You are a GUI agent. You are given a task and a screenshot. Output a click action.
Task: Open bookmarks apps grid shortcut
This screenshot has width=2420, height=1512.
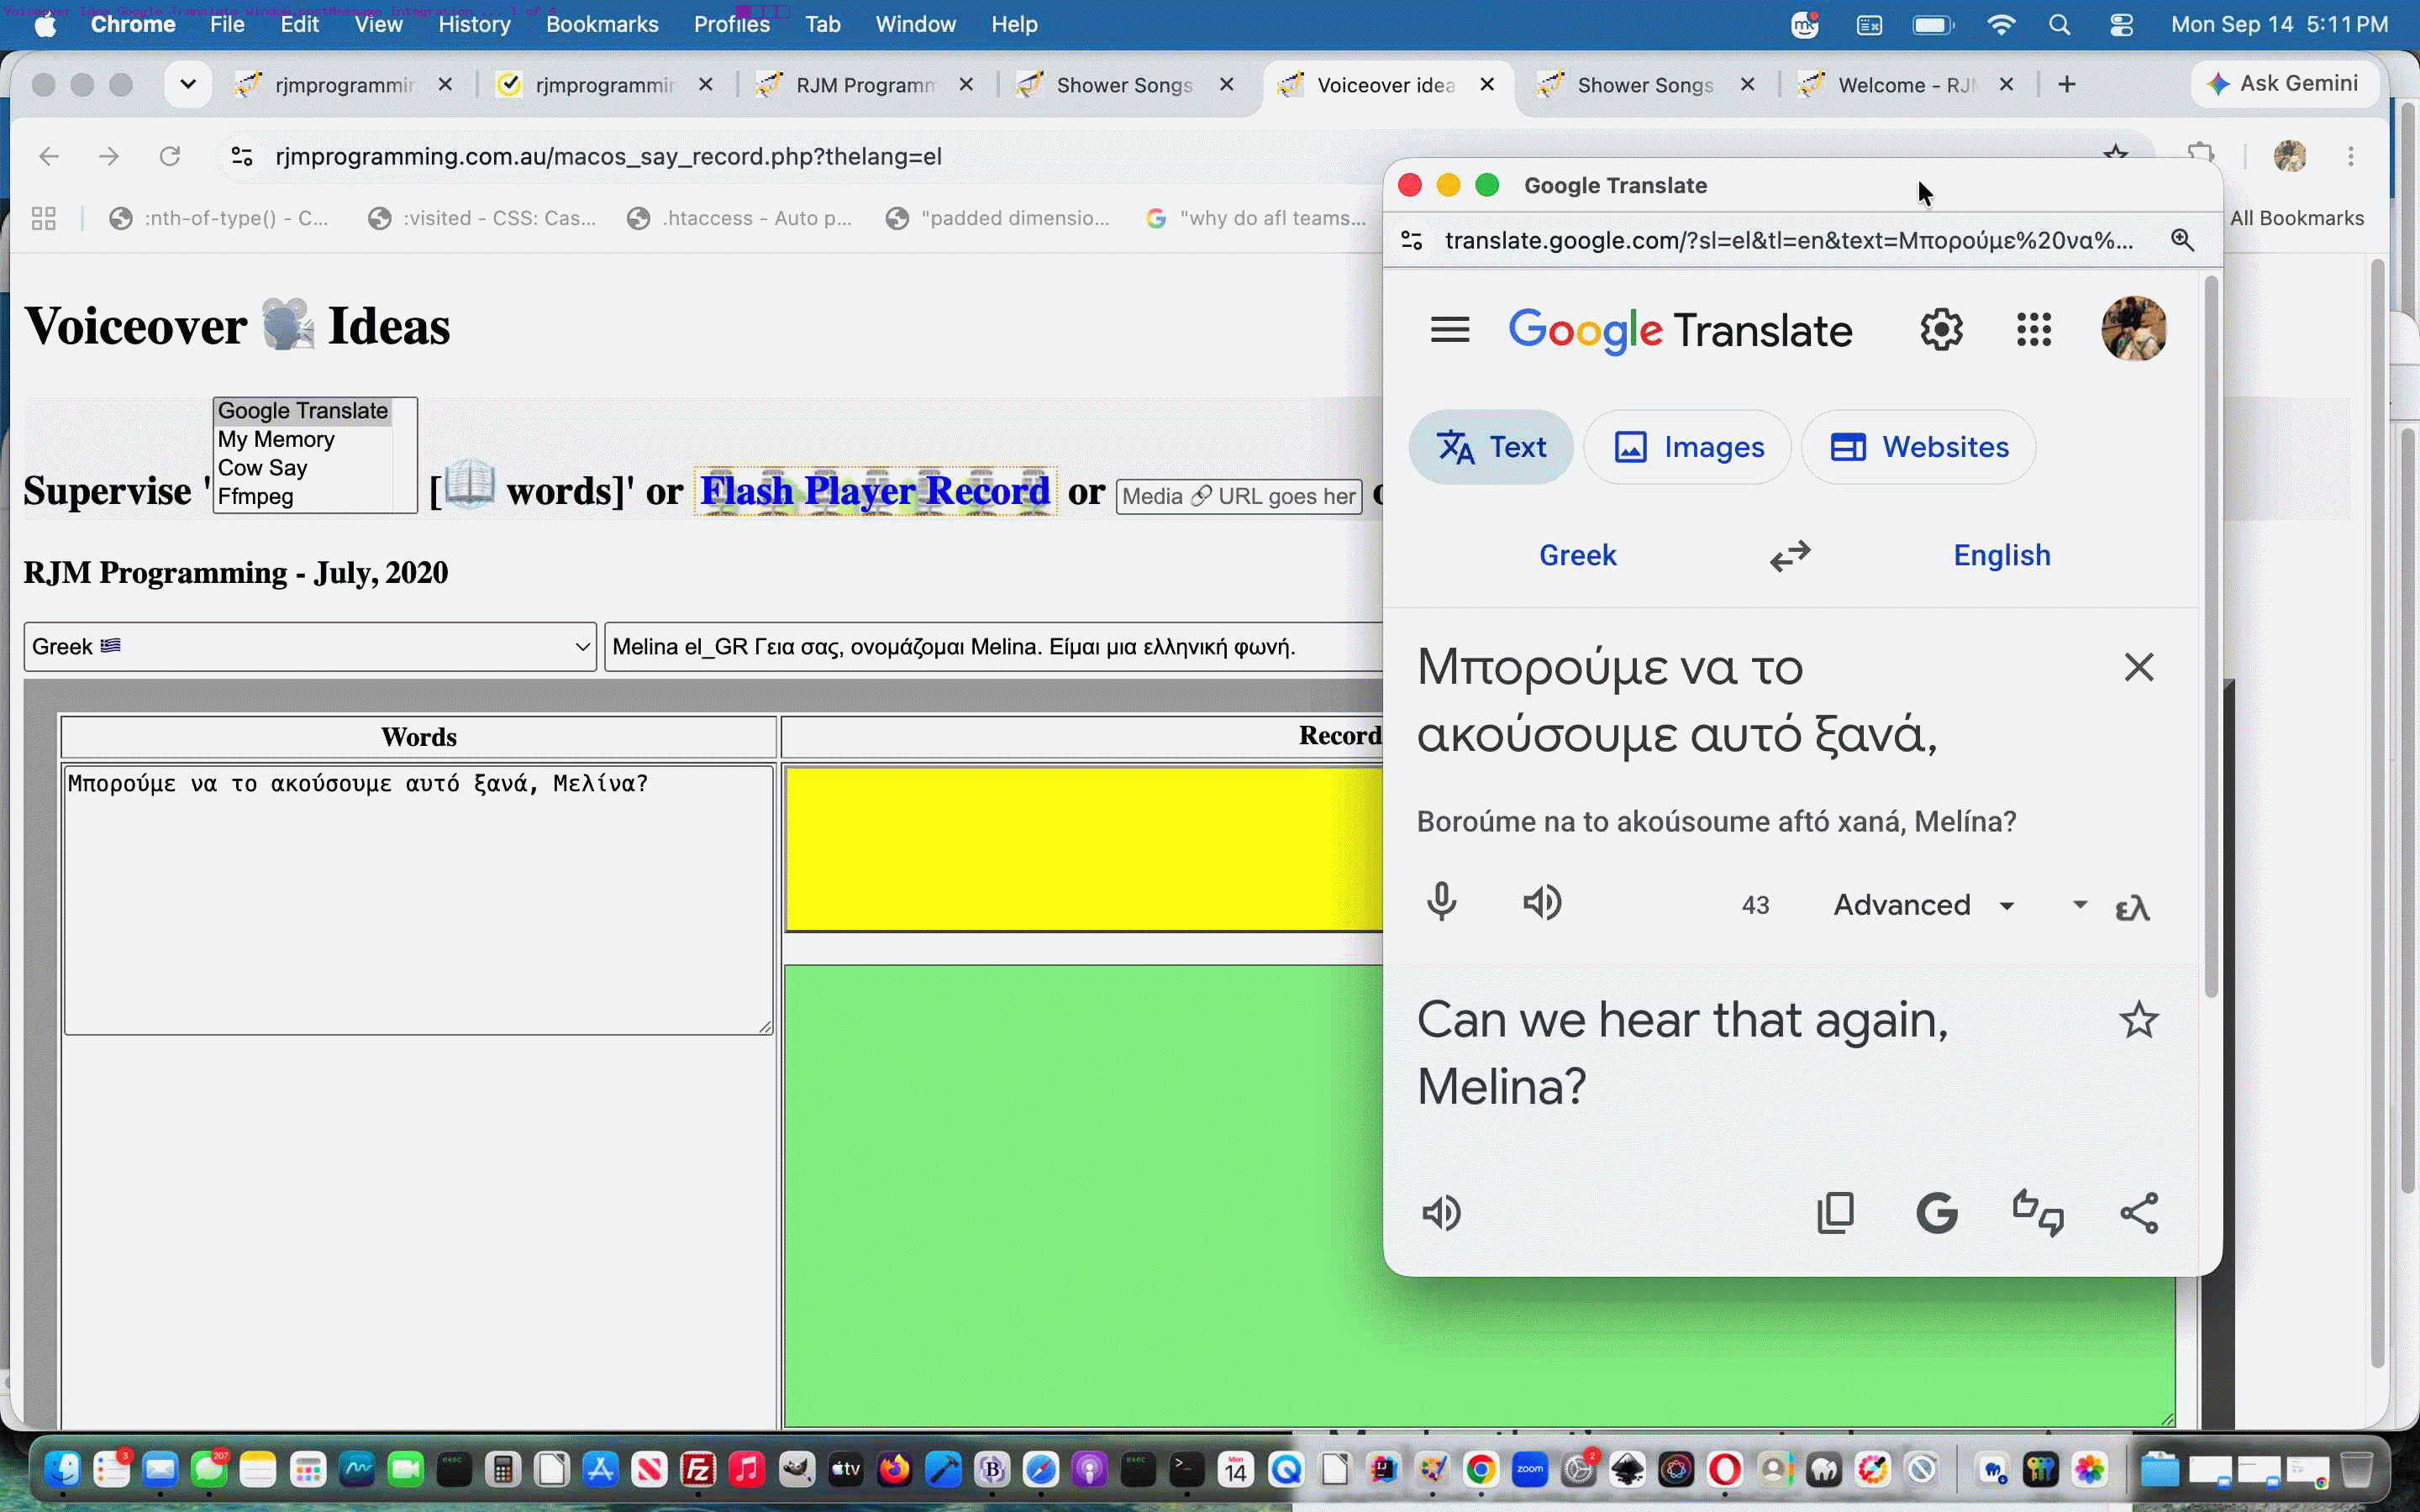click(43, 218)
